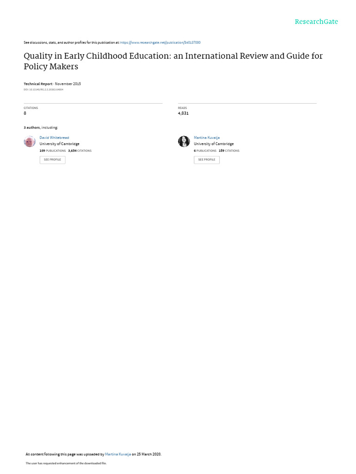Viewport: 356px width, 474px height.
Task: Open David Whitebread's profile photo
Action: pos(30,142)
